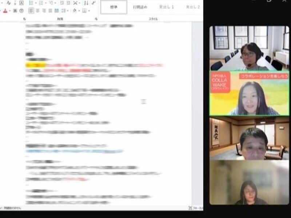Toggle Focus mode in the status bar
This screenshot has width=291, height=218.
click(x=195, y=208)
